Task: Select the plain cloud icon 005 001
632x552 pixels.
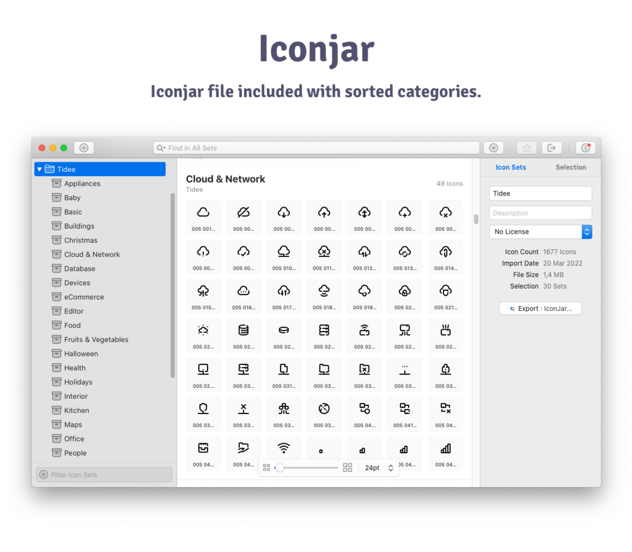Action: coord(203,217)
